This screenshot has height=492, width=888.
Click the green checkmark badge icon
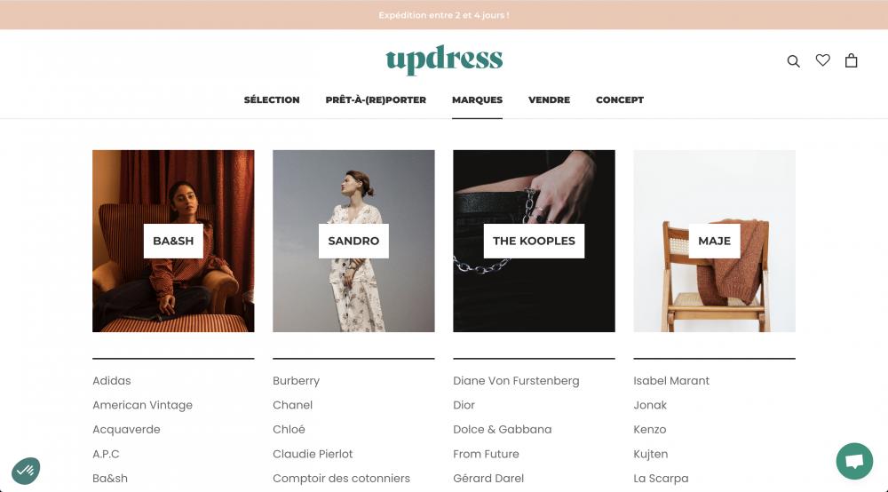point(26,471)
